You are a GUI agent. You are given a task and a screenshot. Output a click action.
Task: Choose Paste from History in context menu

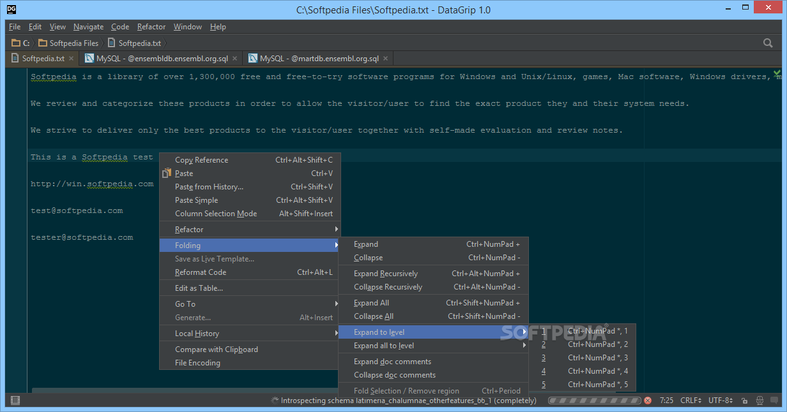pos(250,187)
